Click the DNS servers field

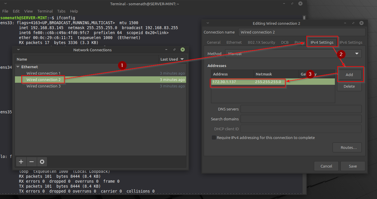click(301, 109)
